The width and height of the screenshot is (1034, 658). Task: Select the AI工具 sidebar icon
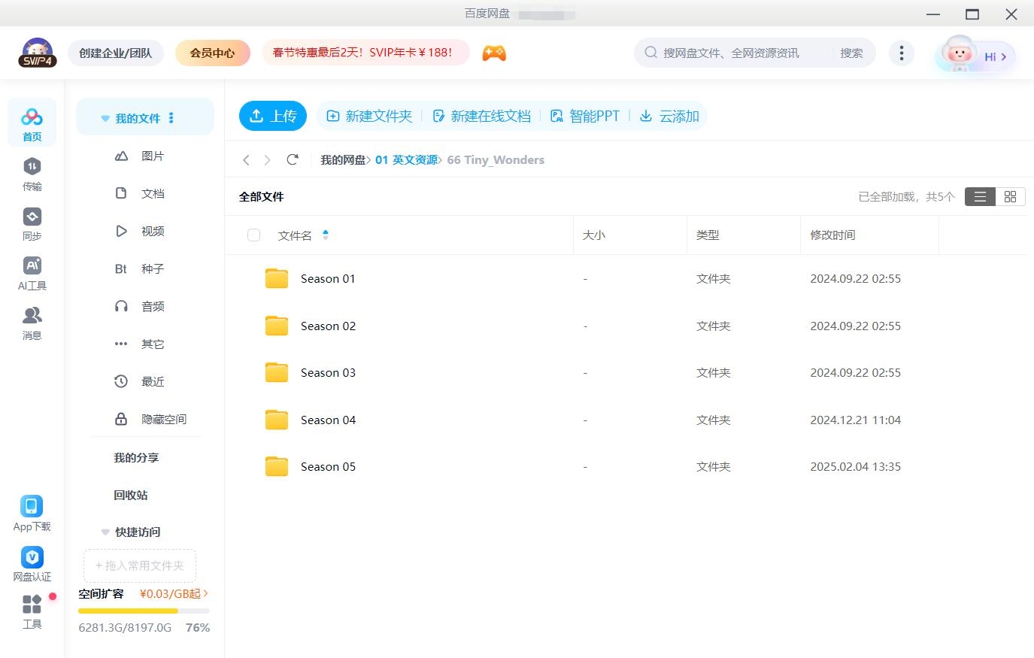(32, 273)
